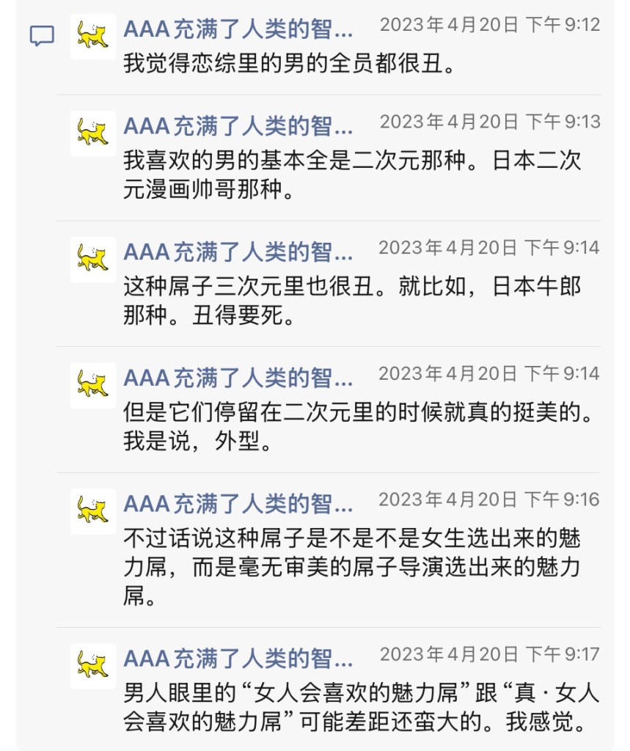Click the cat avatar on the 9:16 message

(93, 511)
